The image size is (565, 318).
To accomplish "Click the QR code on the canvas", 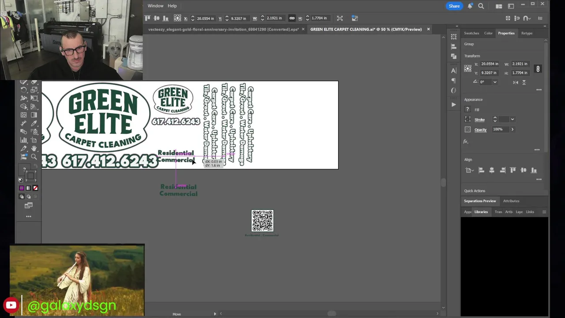I will (263, 220).
